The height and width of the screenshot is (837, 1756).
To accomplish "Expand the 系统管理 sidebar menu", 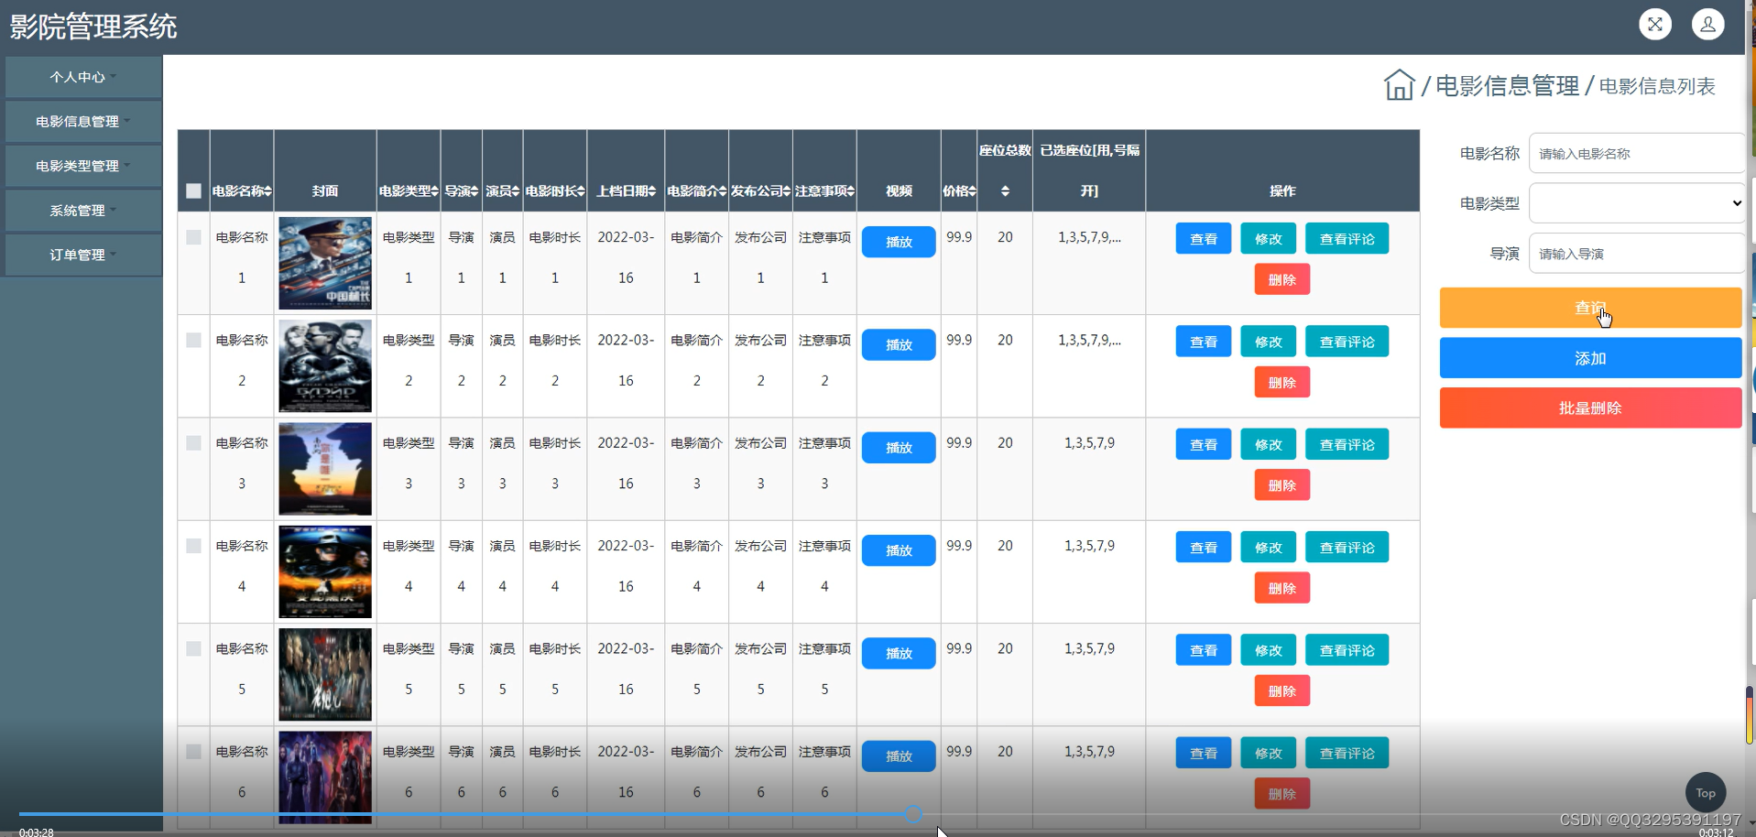I will pyautogui.click(x=83, y=210).
